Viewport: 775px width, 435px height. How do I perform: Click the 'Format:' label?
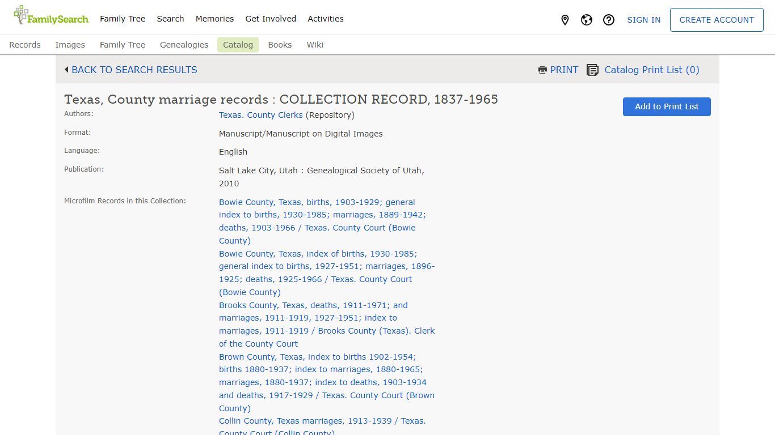[x=78, y=133]
